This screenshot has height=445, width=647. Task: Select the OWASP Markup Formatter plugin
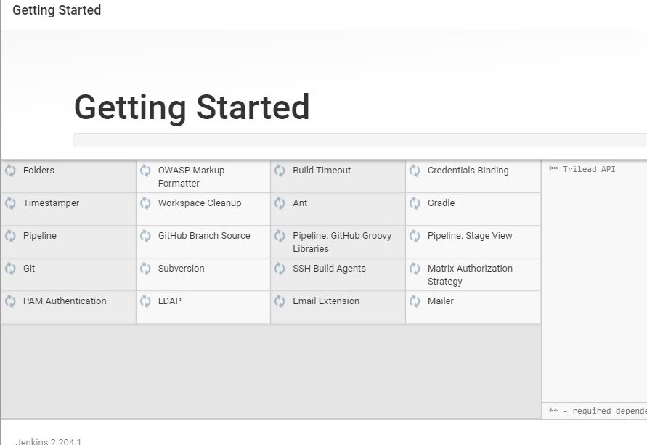191,176
